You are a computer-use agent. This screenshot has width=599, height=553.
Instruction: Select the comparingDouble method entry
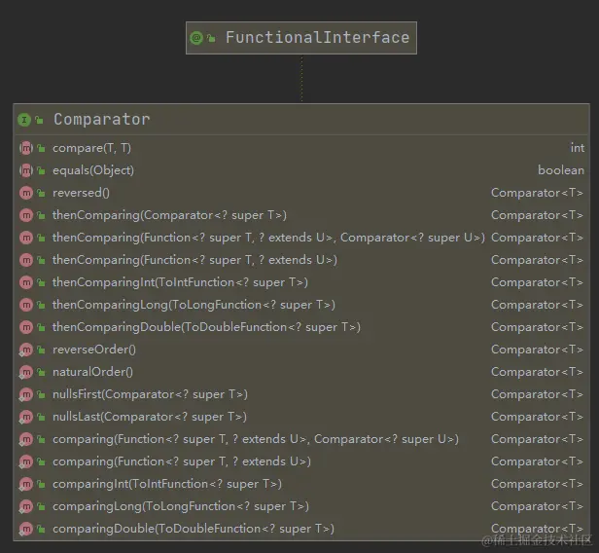193,529
